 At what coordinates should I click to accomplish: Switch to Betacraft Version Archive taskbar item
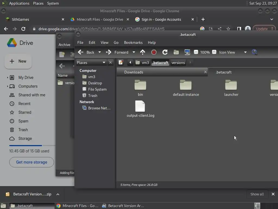pyautogui.click(x=124, y=206)
